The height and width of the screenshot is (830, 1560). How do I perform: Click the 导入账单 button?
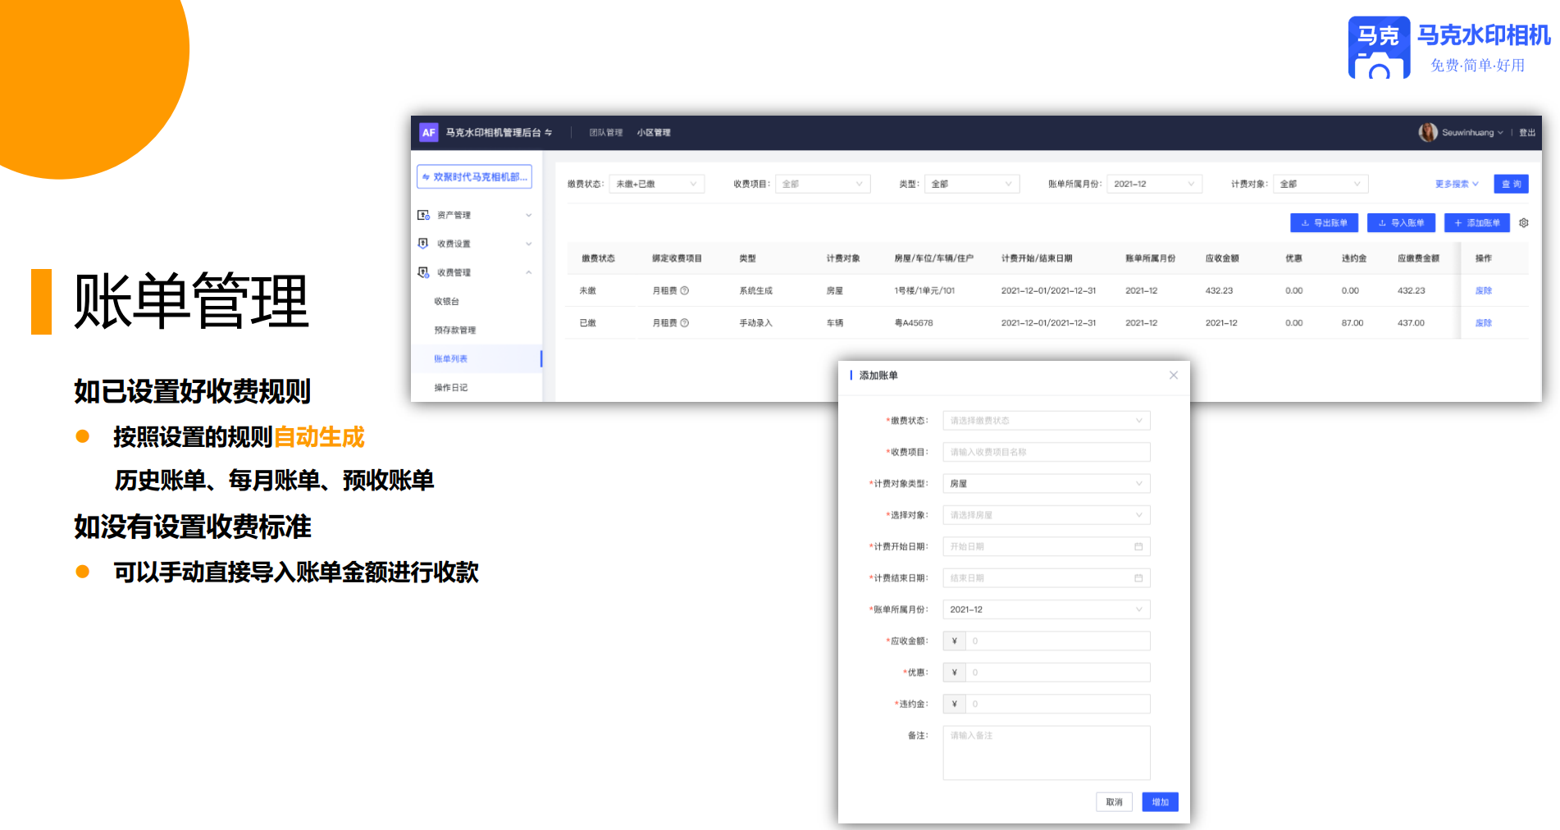click(x=1401, y=223)
